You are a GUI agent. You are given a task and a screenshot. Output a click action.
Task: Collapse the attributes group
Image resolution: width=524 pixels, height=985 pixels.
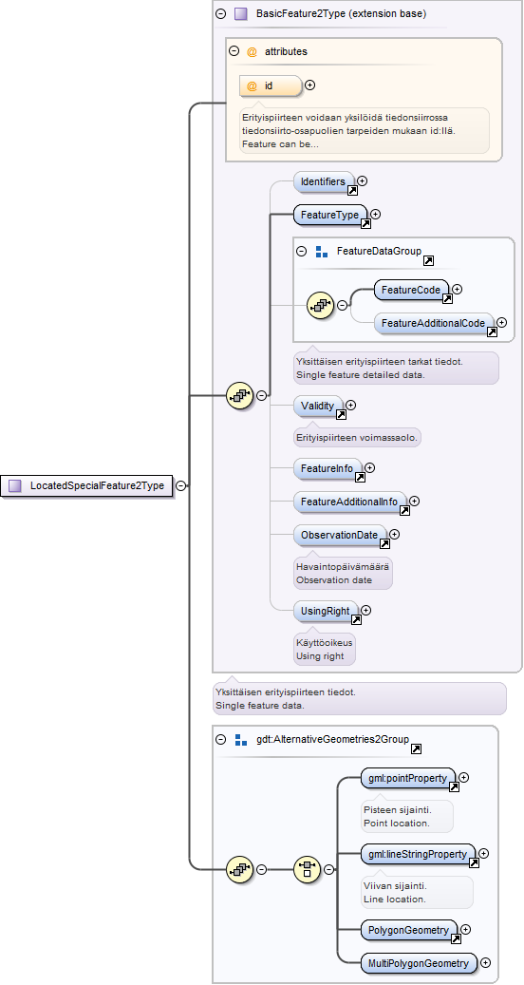(x=234, y=51)
